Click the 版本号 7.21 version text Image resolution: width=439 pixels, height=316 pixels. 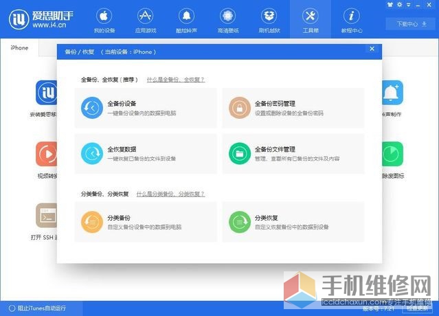379,308
